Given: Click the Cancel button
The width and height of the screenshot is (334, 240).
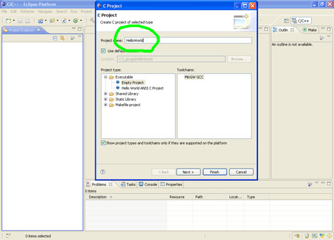Looking at the screenshot, I should (242, 172).
